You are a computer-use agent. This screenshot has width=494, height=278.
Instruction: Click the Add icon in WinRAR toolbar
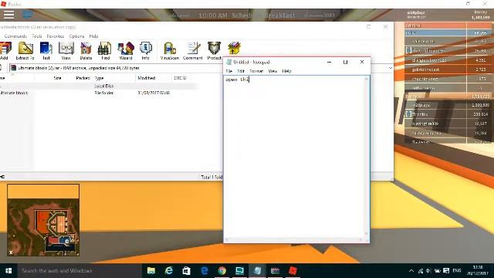tap(5, 51)
